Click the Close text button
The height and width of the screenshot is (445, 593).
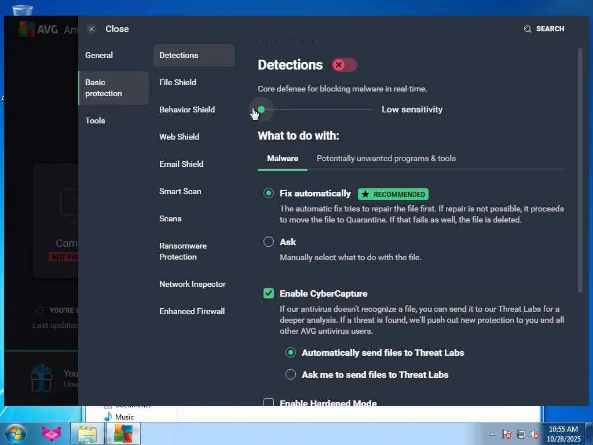117,29
